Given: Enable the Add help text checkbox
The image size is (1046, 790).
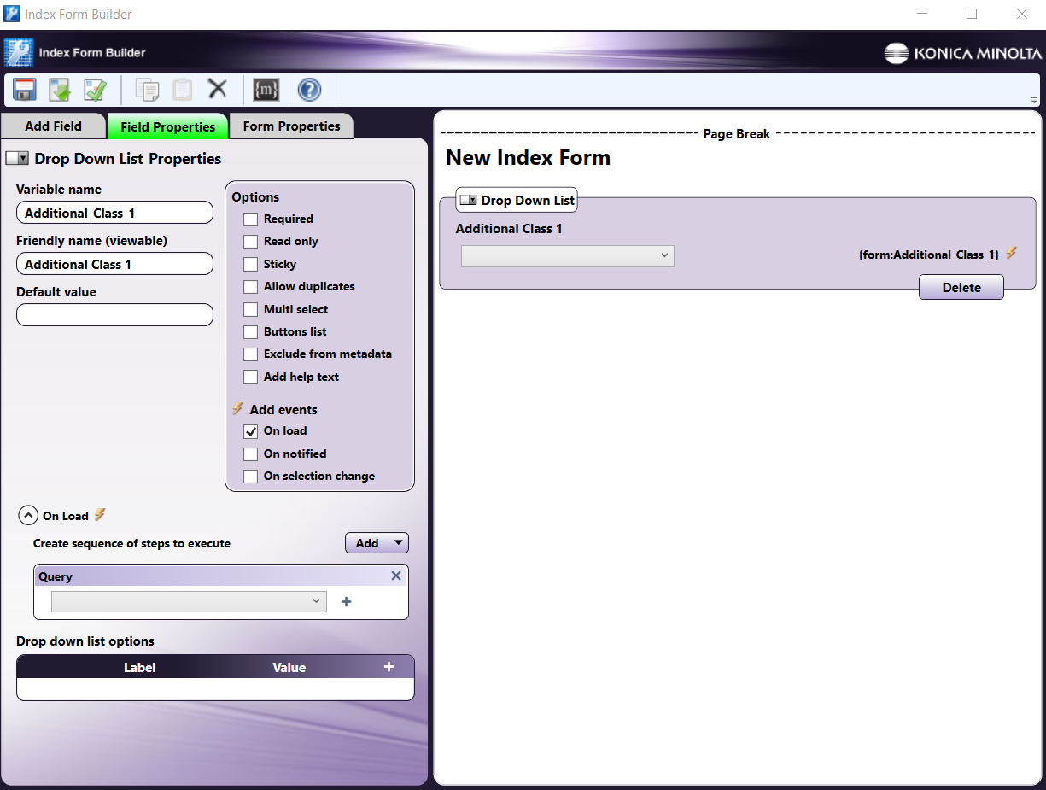Looking at the screenshot, I should coord(250,377).
